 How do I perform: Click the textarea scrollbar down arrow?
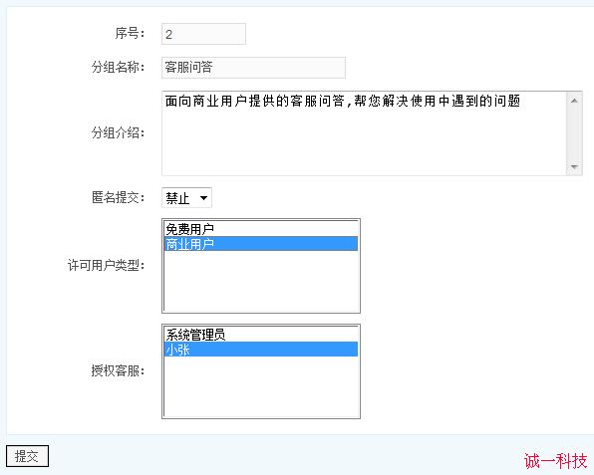pos(574,167)
